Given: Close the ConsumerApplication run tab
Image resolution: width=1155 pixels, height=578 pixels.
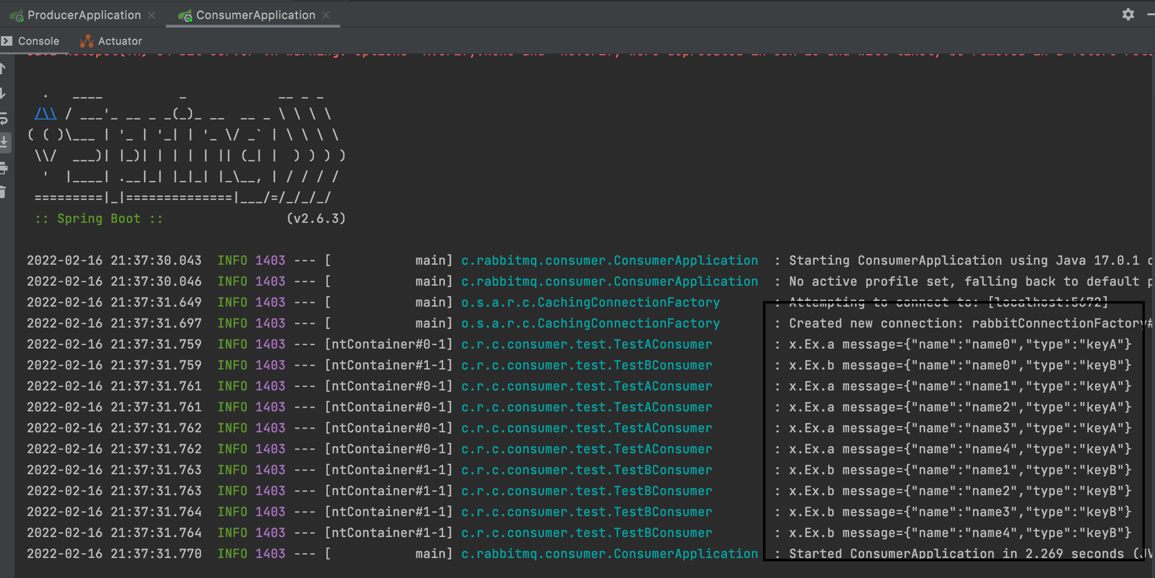Looking at the screenshot, I should (325, 15).
